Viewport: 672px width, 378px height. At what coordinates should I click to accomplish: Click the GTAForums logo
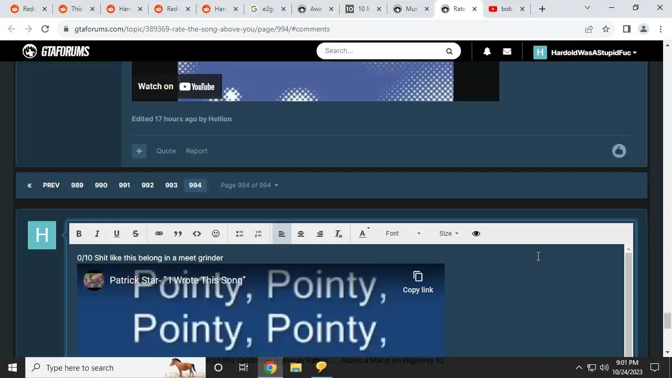click(x=56, y=51)
